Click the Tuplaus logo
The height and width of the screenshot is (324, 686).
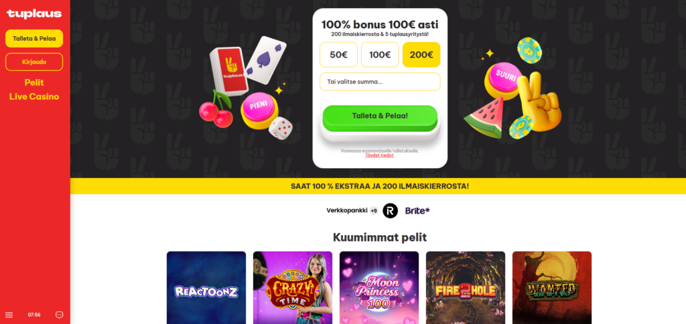click(x=34, y=13)
